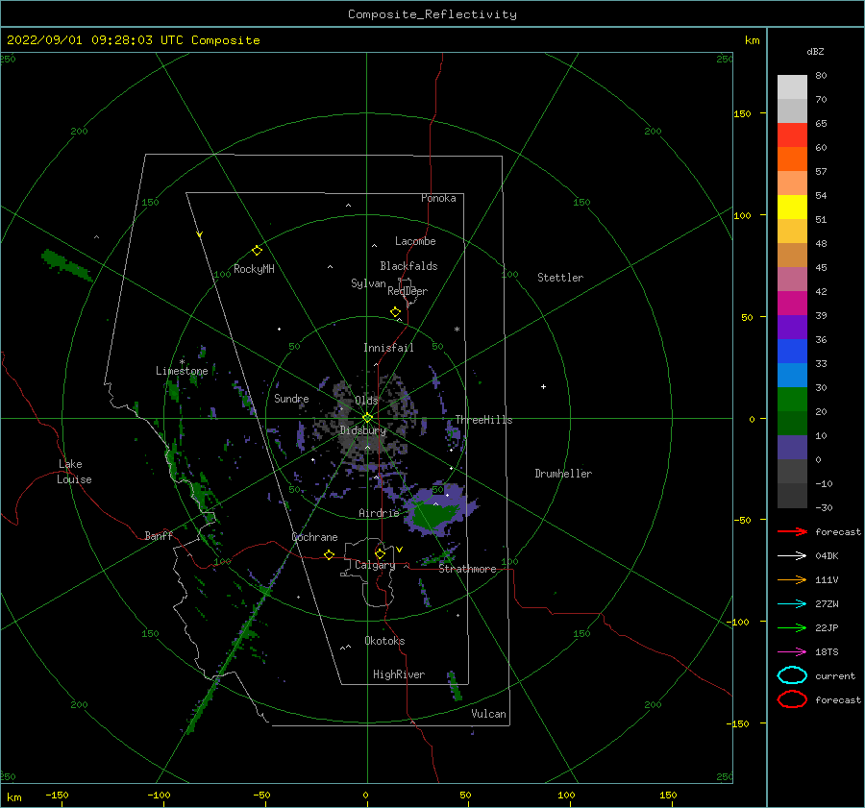This screenshot has height=808, width=865.
Task: Click the Airdrie town label
Action: coord(379,513)
